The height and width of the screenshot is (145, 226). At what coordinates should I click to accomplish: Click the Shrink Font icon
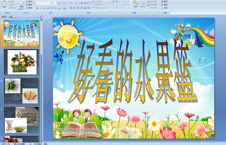coord(62,3)
